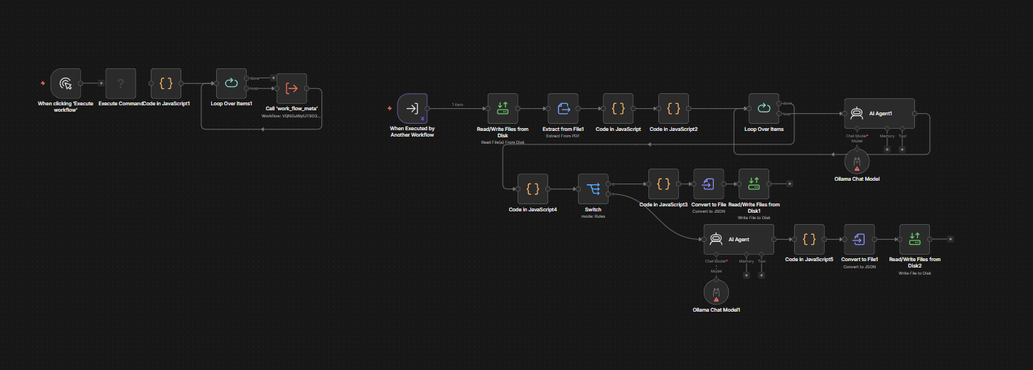The width and height of the screenshot is (1033, 370).
Task: Select the 'When clicking Execute workflow' trigger node
Action: click(x=65, y=83)
